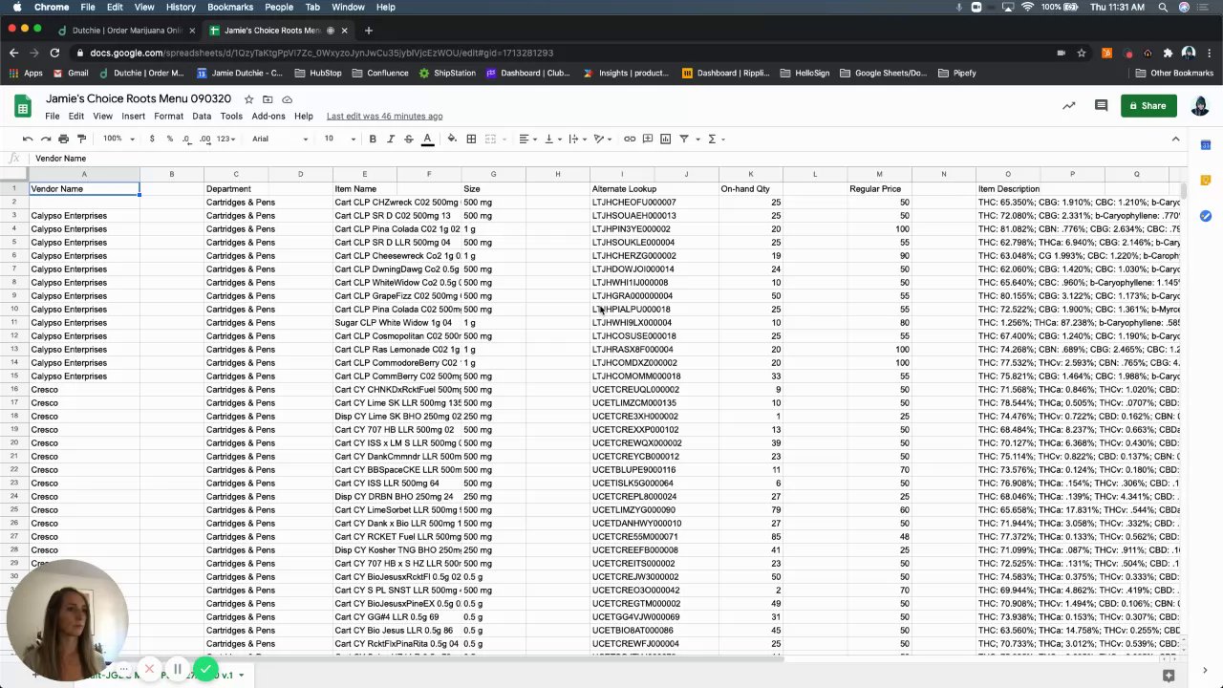
Task: Switch to the Dutchie Order Marijuana tab
Action: point(124,31)
